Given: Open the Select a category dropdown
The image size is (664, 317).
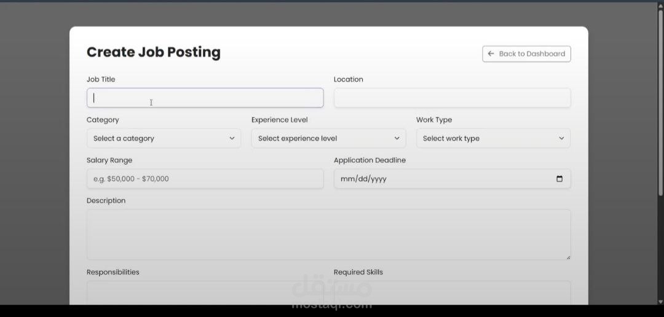Looking at the screenshot, I should [164, 138].
